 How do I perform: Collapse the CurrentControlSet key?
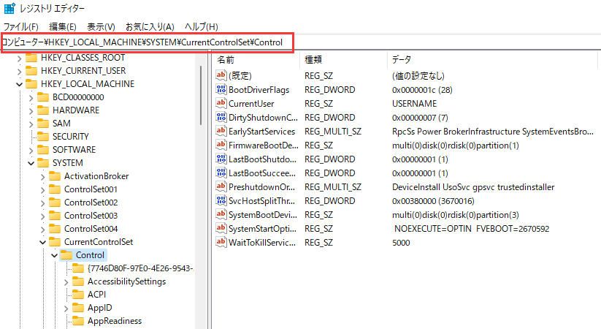42,242
